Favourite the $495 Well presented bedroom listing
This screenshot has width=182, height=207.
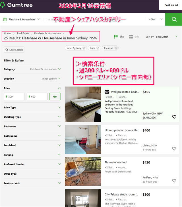(x=174, y=117)
